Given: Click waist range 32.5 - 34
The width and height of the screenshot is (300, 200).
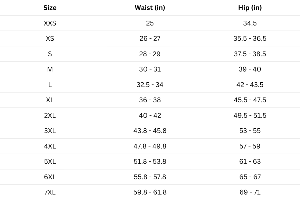Looking at the screenshot, I should click(150, 85).
